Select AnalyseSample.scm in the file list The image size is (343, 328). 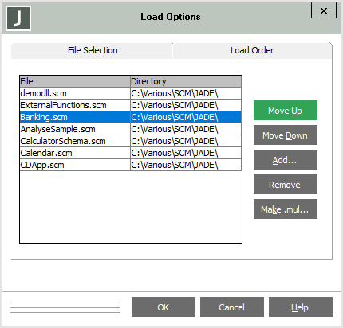[x=131, y=129]
